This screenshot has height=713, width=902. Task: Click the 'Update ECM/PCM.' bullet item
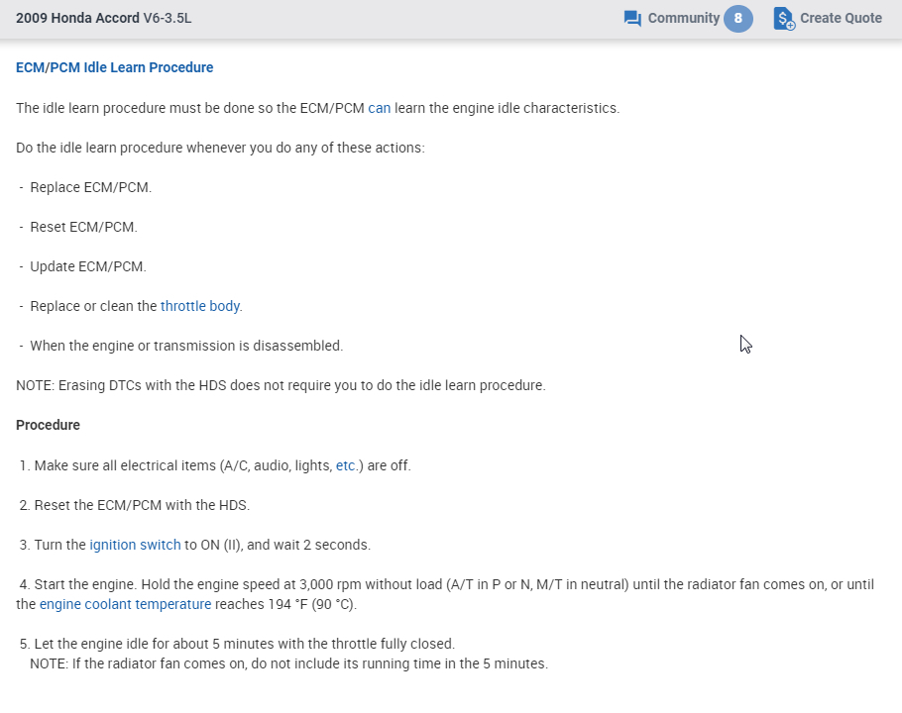pos(87,266)
